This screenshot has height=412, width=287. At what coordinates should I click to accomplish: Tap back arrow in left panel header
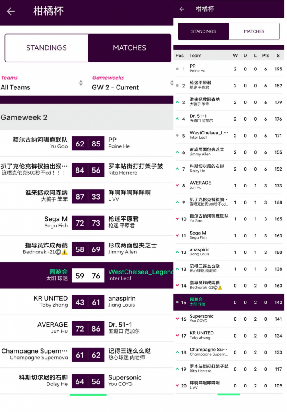11,11
